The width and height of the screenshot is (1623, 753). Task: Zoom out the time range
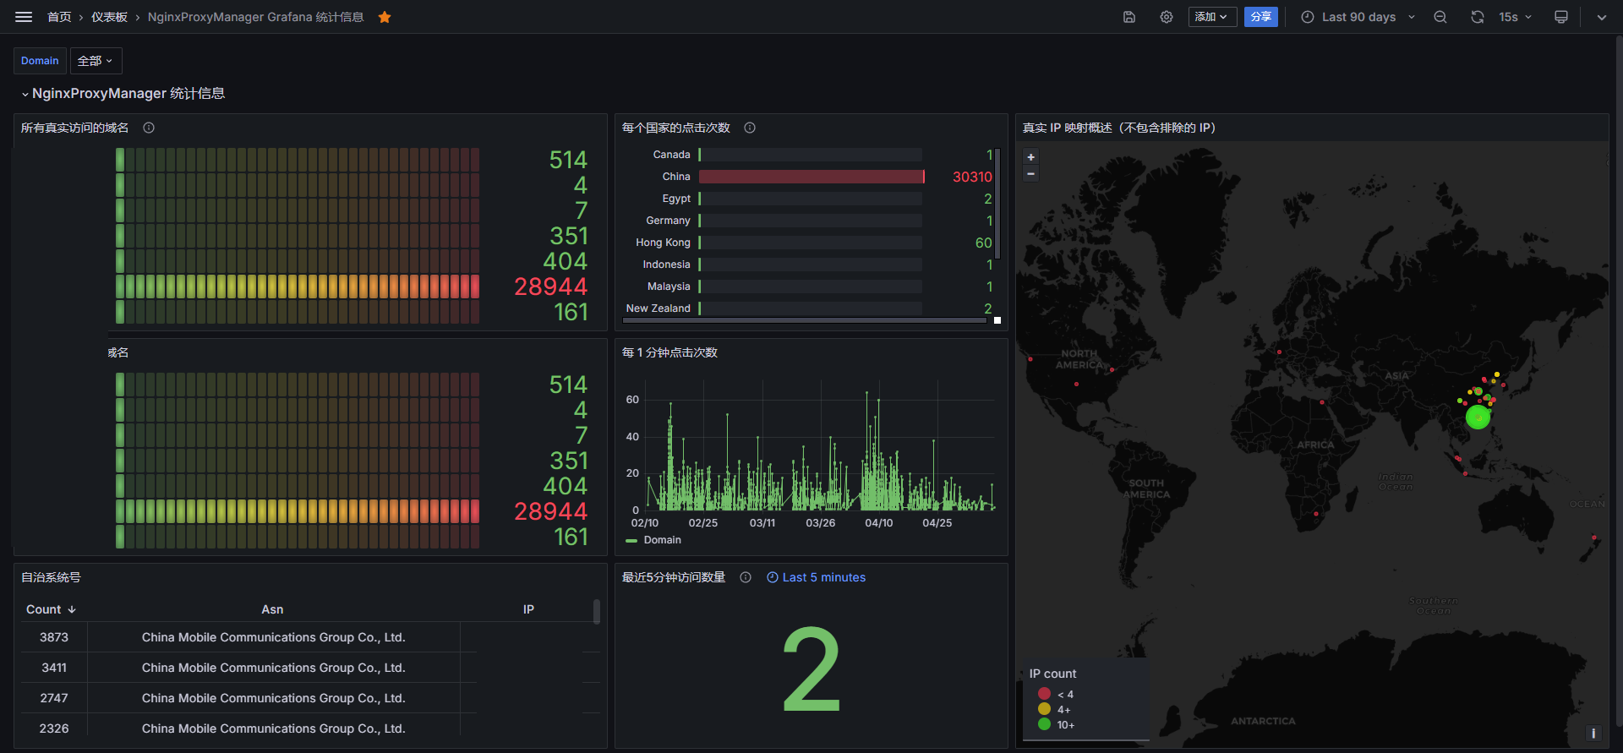pos(1440,17)
